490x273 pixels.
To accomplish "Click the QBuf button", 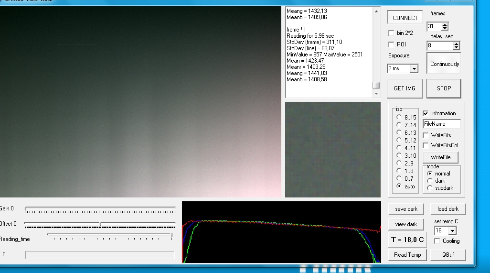I will (448, 255).
